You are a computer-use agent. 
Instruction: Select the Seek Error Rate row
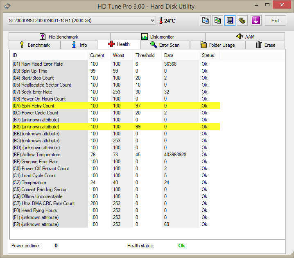(116, 92)
